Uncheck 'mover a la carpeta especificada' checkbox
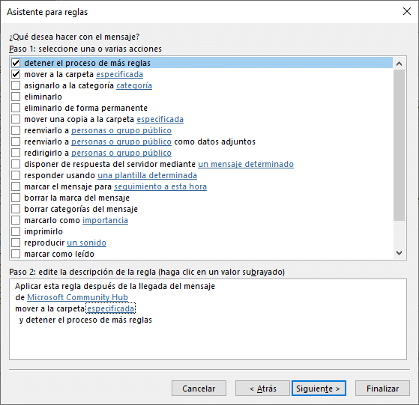Viewport: 419px width, 405px height. pos(16,74)
